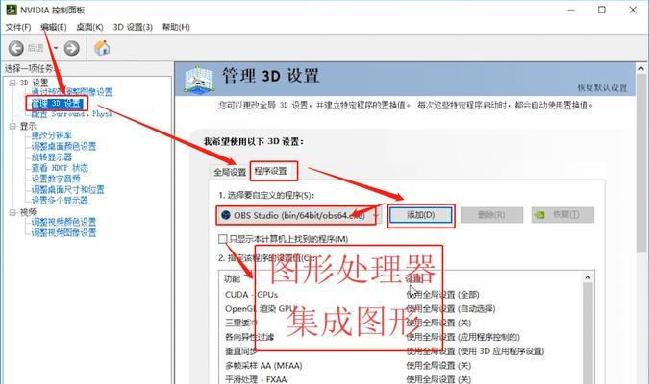Click 使用全局设置 (自动选择) value
The height and width of the screenshot is (384, 649).
[x=450, y=309]
